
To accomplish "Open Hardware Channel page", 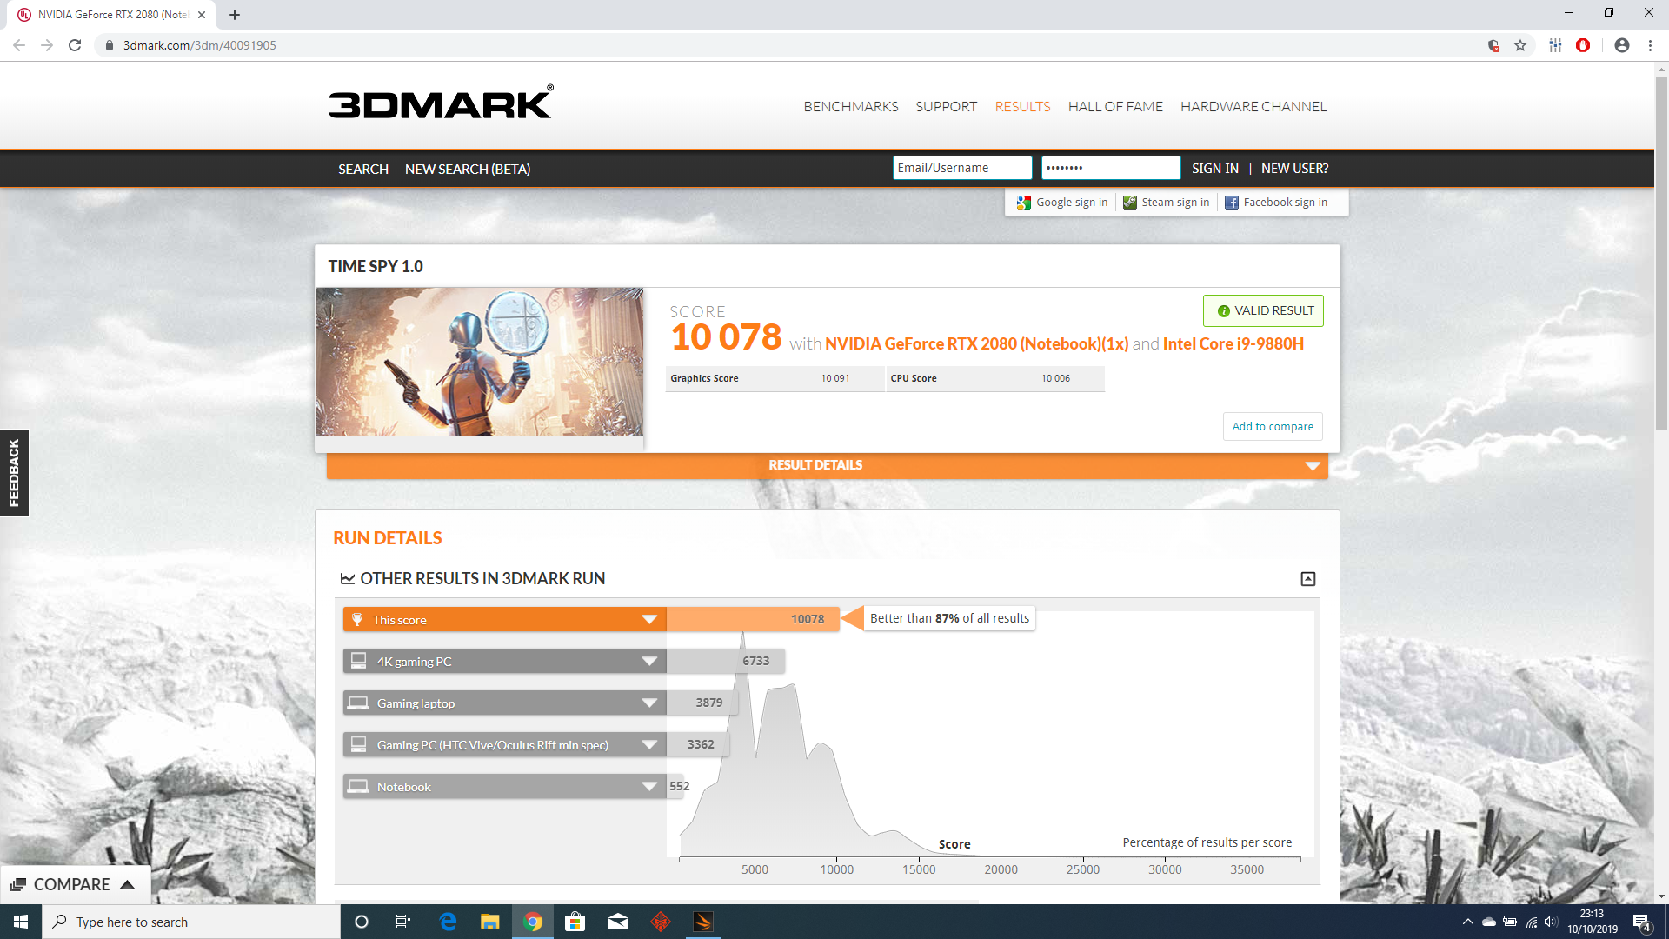I will 1253,106.
